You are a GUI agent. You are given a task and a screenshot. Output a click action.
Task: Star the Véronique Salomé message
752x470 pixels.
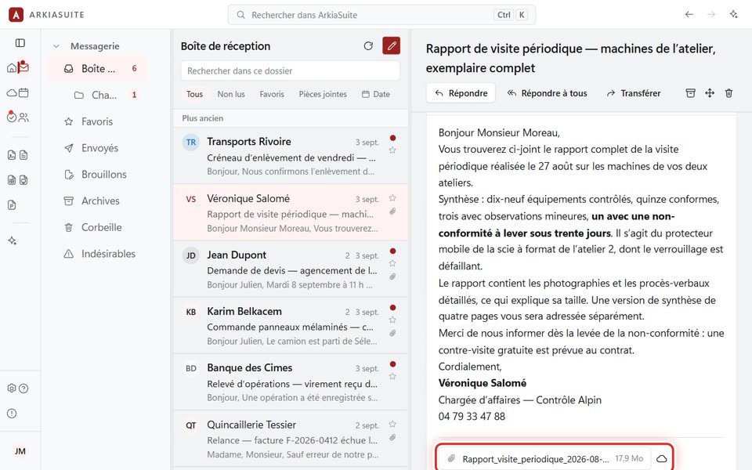click(392, 198)
